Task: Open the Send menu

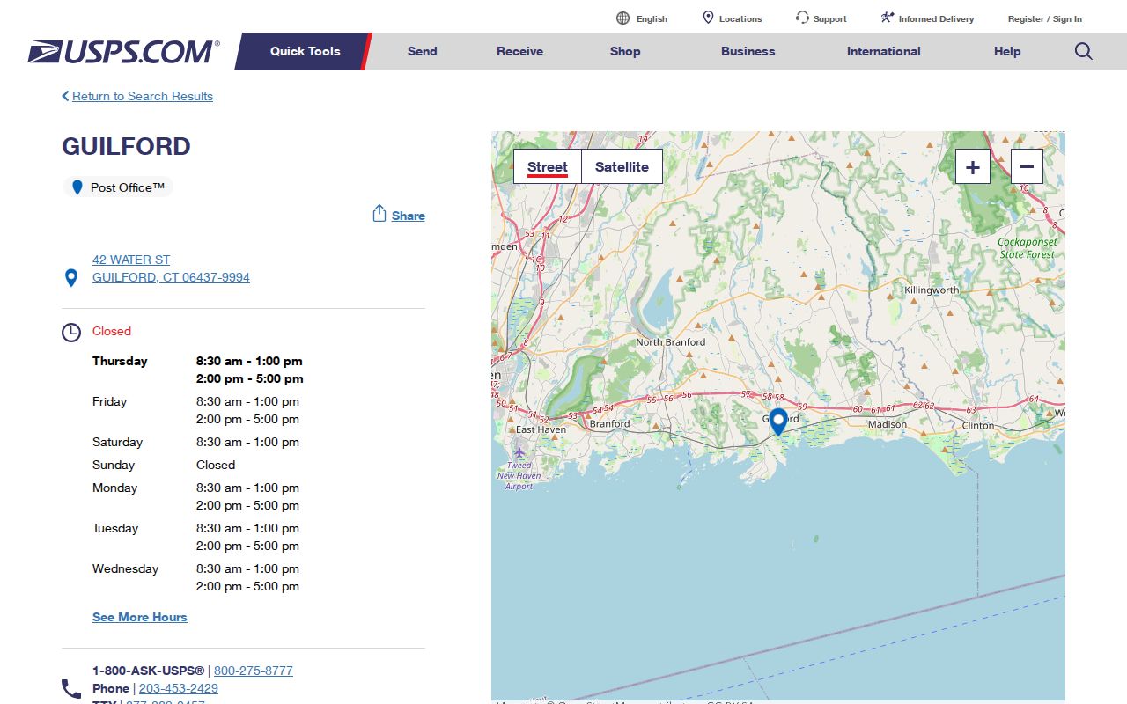Action: click(423, 51)
